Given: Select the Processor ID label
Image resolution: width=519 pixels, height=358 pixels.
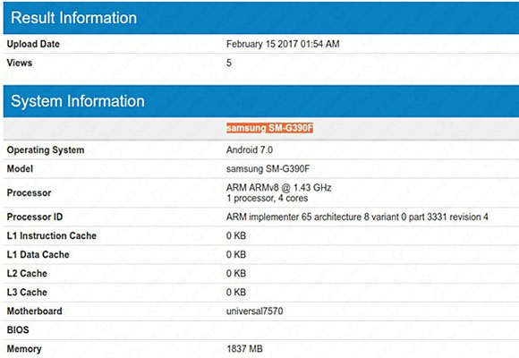Looking at the screenshot, I should pyautogui.click(x=35, y=217).
